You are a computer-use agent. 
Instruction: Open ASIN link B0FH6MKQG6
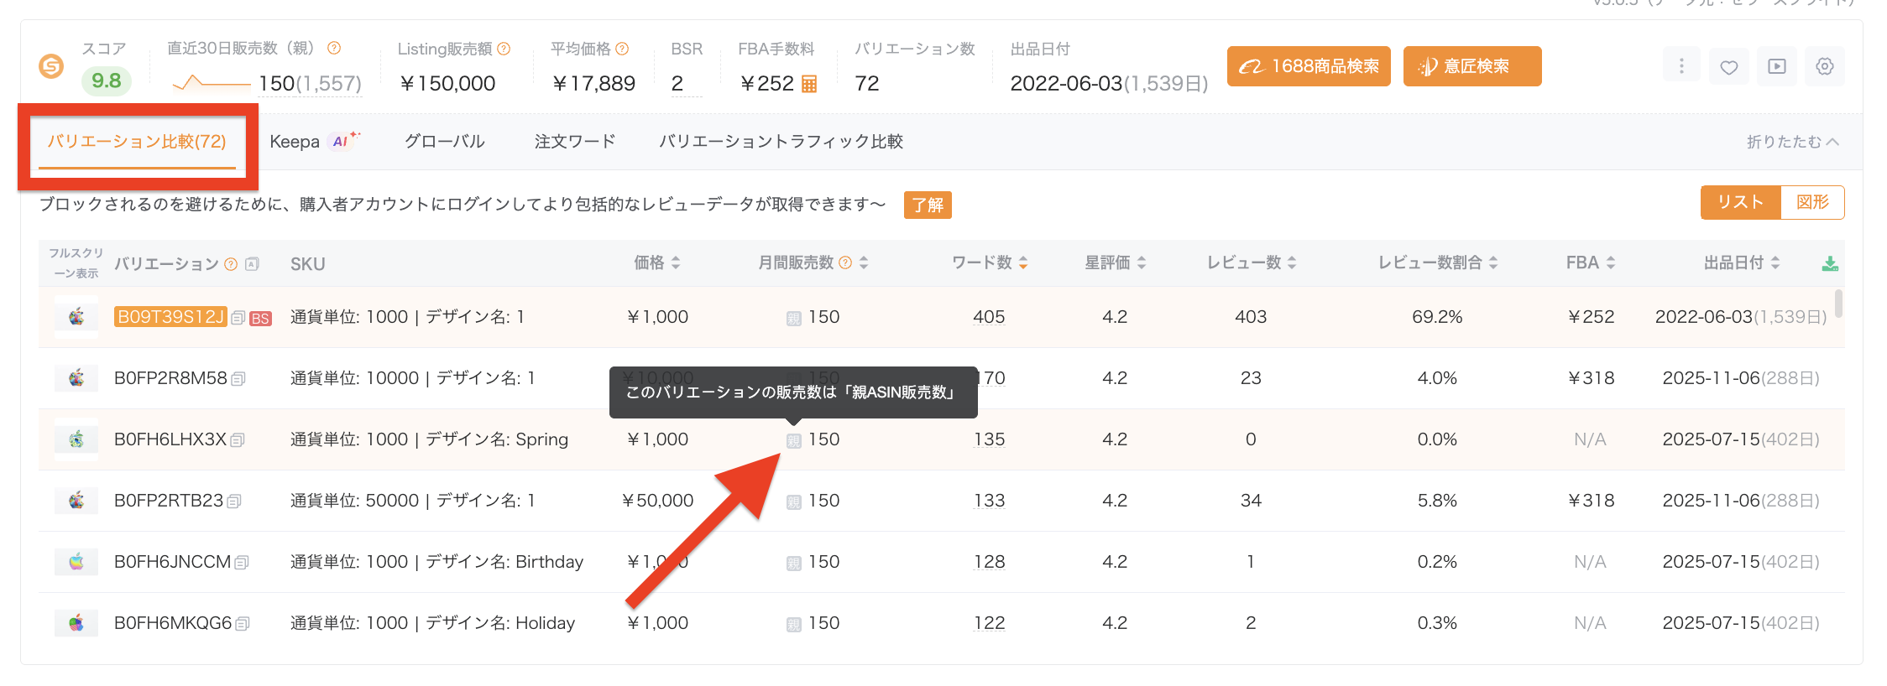coord(173,623)
